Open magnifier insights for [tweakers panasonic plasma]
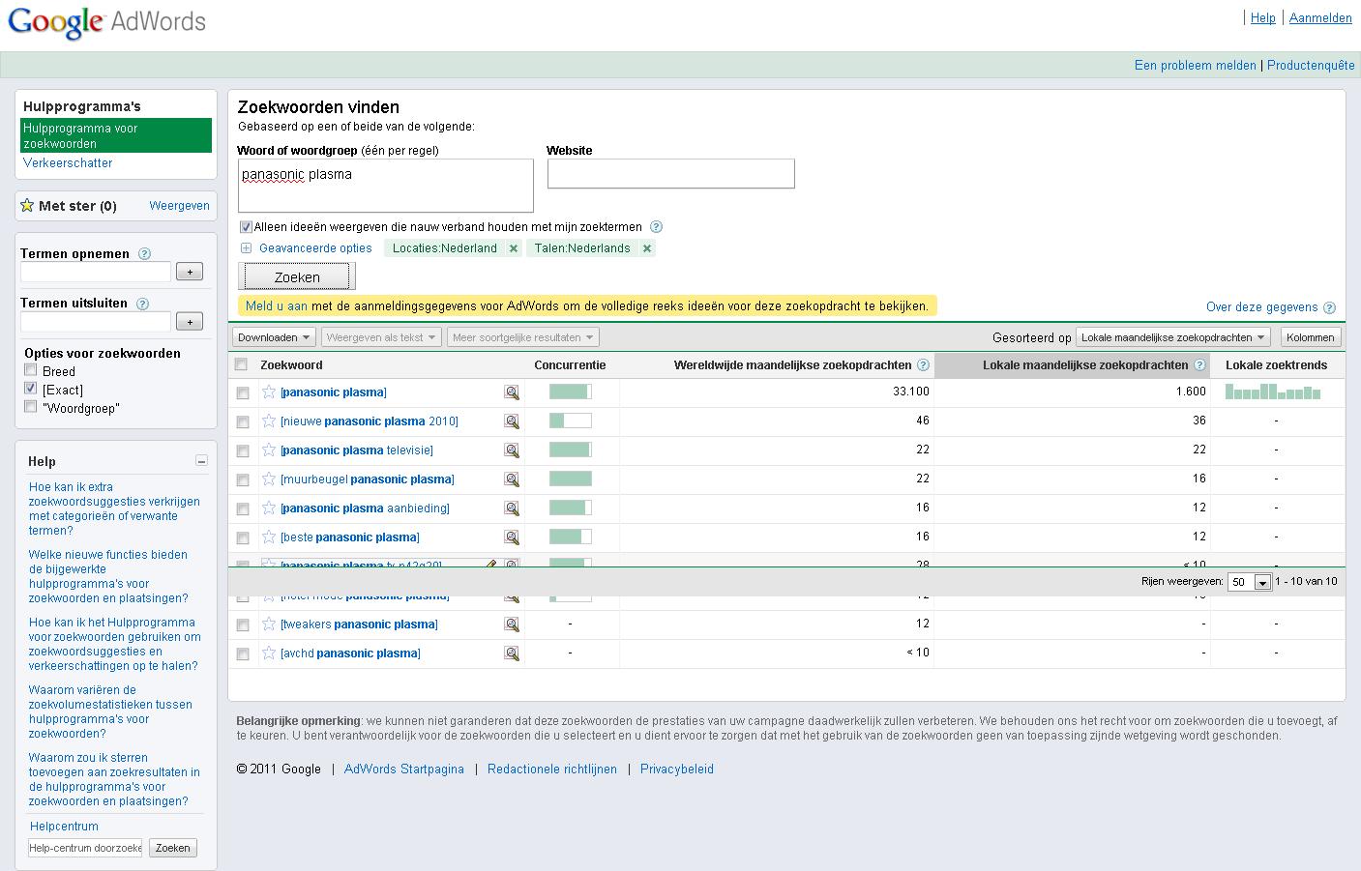Screen dimensions: 1361x871 click(512, 624)
